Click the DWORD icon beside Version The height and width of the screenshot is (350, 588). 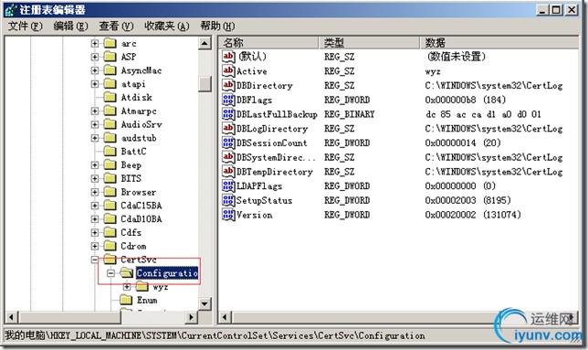pos(228,215)
